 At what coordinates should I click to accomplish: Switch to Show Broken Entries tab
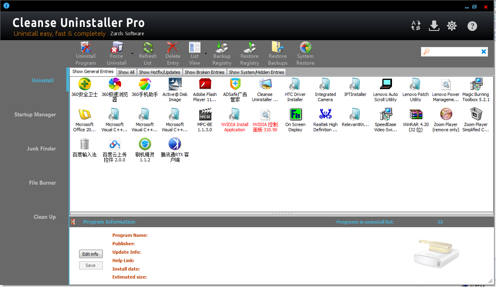(204, 72)
